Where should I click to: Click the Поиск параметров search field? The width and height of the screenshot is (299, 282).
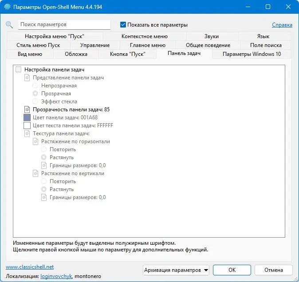coord(64,24)
